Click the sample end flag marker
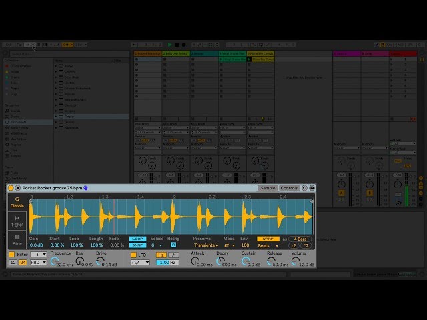 click(x=312, y=201)
